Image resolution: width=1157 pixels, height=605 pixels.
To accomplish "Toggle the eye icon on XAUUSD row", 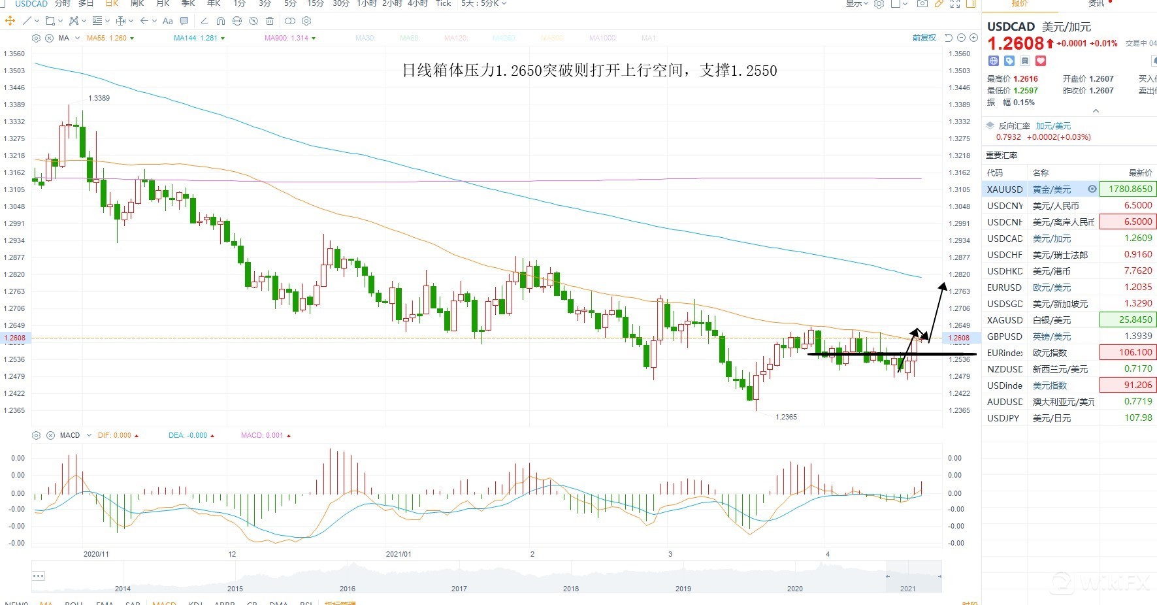I will pyautogui.click(x=1092, y=189).
